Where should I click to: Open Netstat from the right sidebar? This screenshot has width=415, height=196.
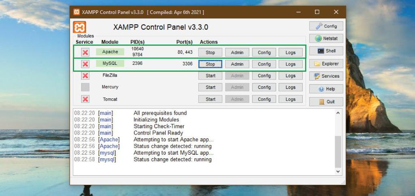(x=326, y=38)
